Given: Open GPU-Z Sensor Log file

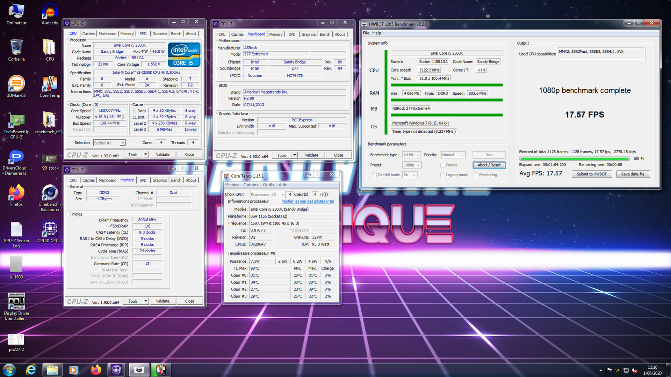Looking at the screenshot, I should click(16, 235).
